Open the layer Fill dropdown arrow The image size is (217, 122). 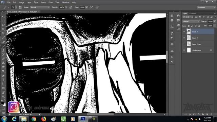(215, 26)
